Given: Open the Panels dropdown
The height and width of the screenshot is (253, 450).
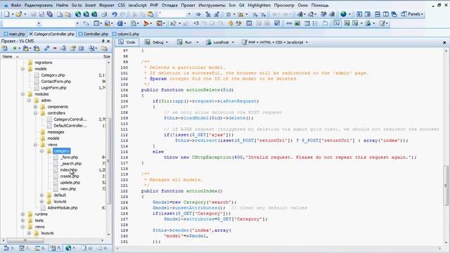Looking at the screenshot, I should point(412,14).
